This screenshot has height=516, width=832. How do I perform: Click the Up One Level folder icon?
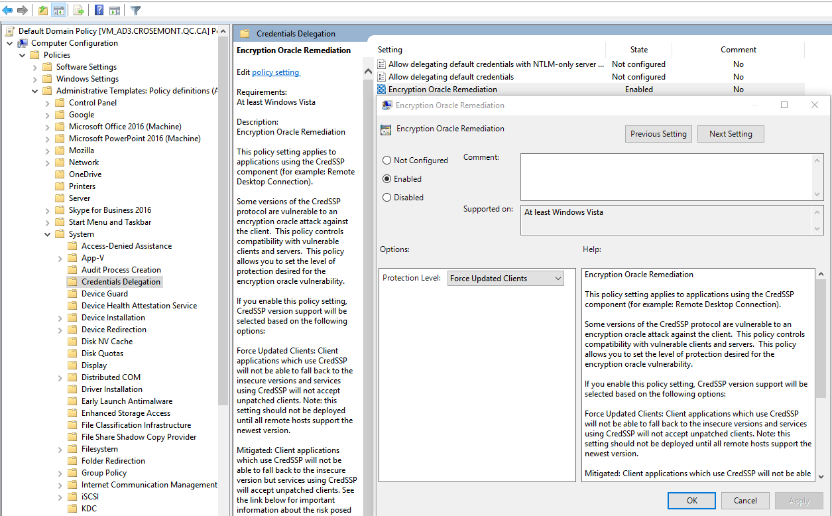pos(43,10)
